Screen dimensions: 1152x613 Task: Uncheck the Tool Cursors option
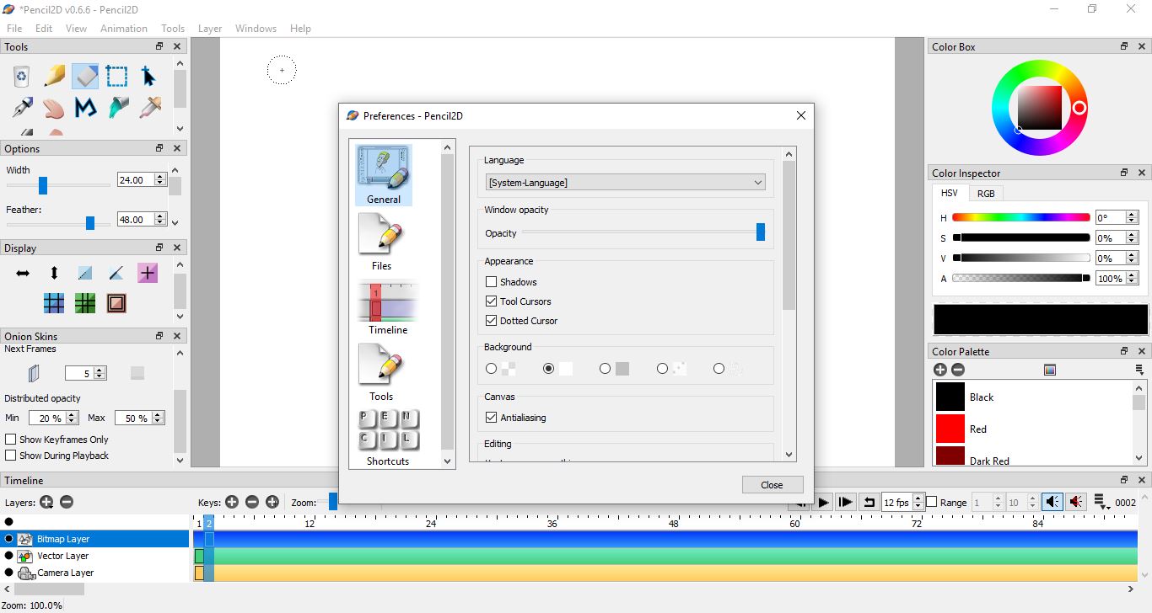pyautogui.click(x=491, y=301)
